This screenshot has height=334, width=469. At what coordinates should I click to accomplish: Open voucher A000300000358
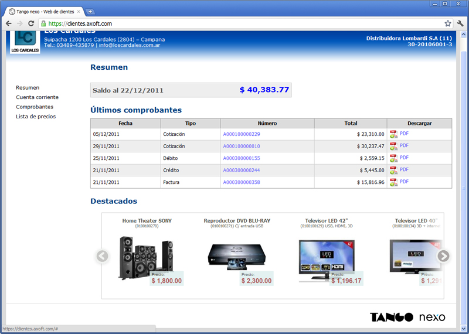tap(242, 182)
